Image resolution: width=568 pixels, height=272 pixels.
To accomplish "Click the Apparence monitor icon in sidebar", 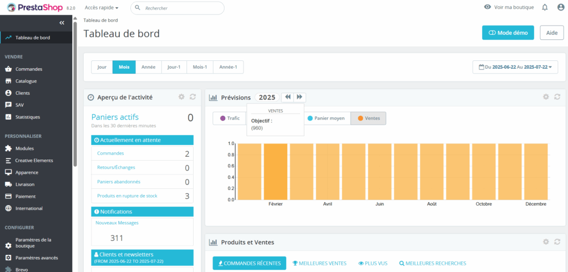I will point(8,172).
